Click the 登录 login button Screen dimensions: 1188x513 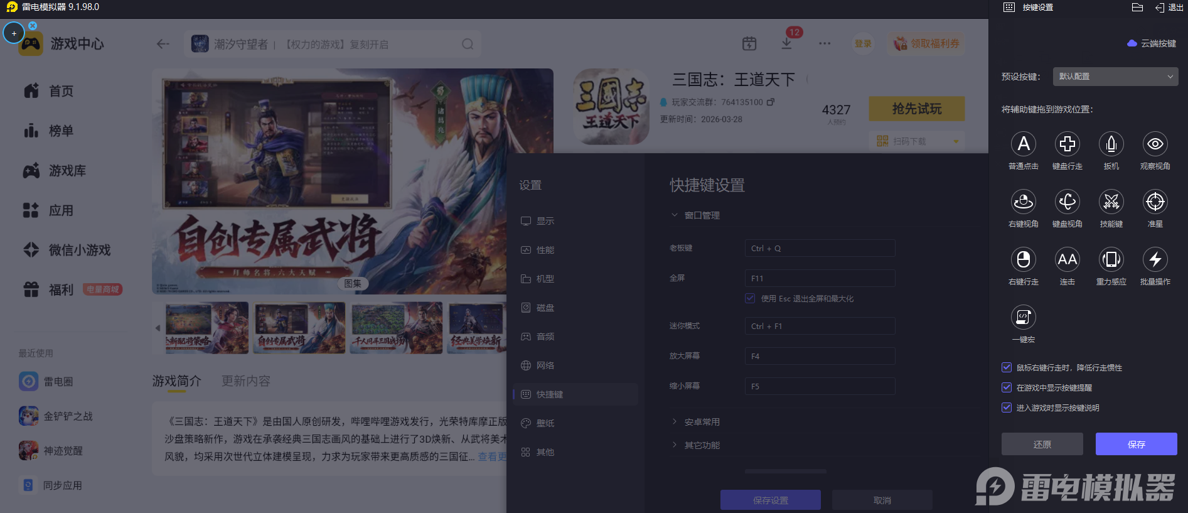[x=863, y=43]
